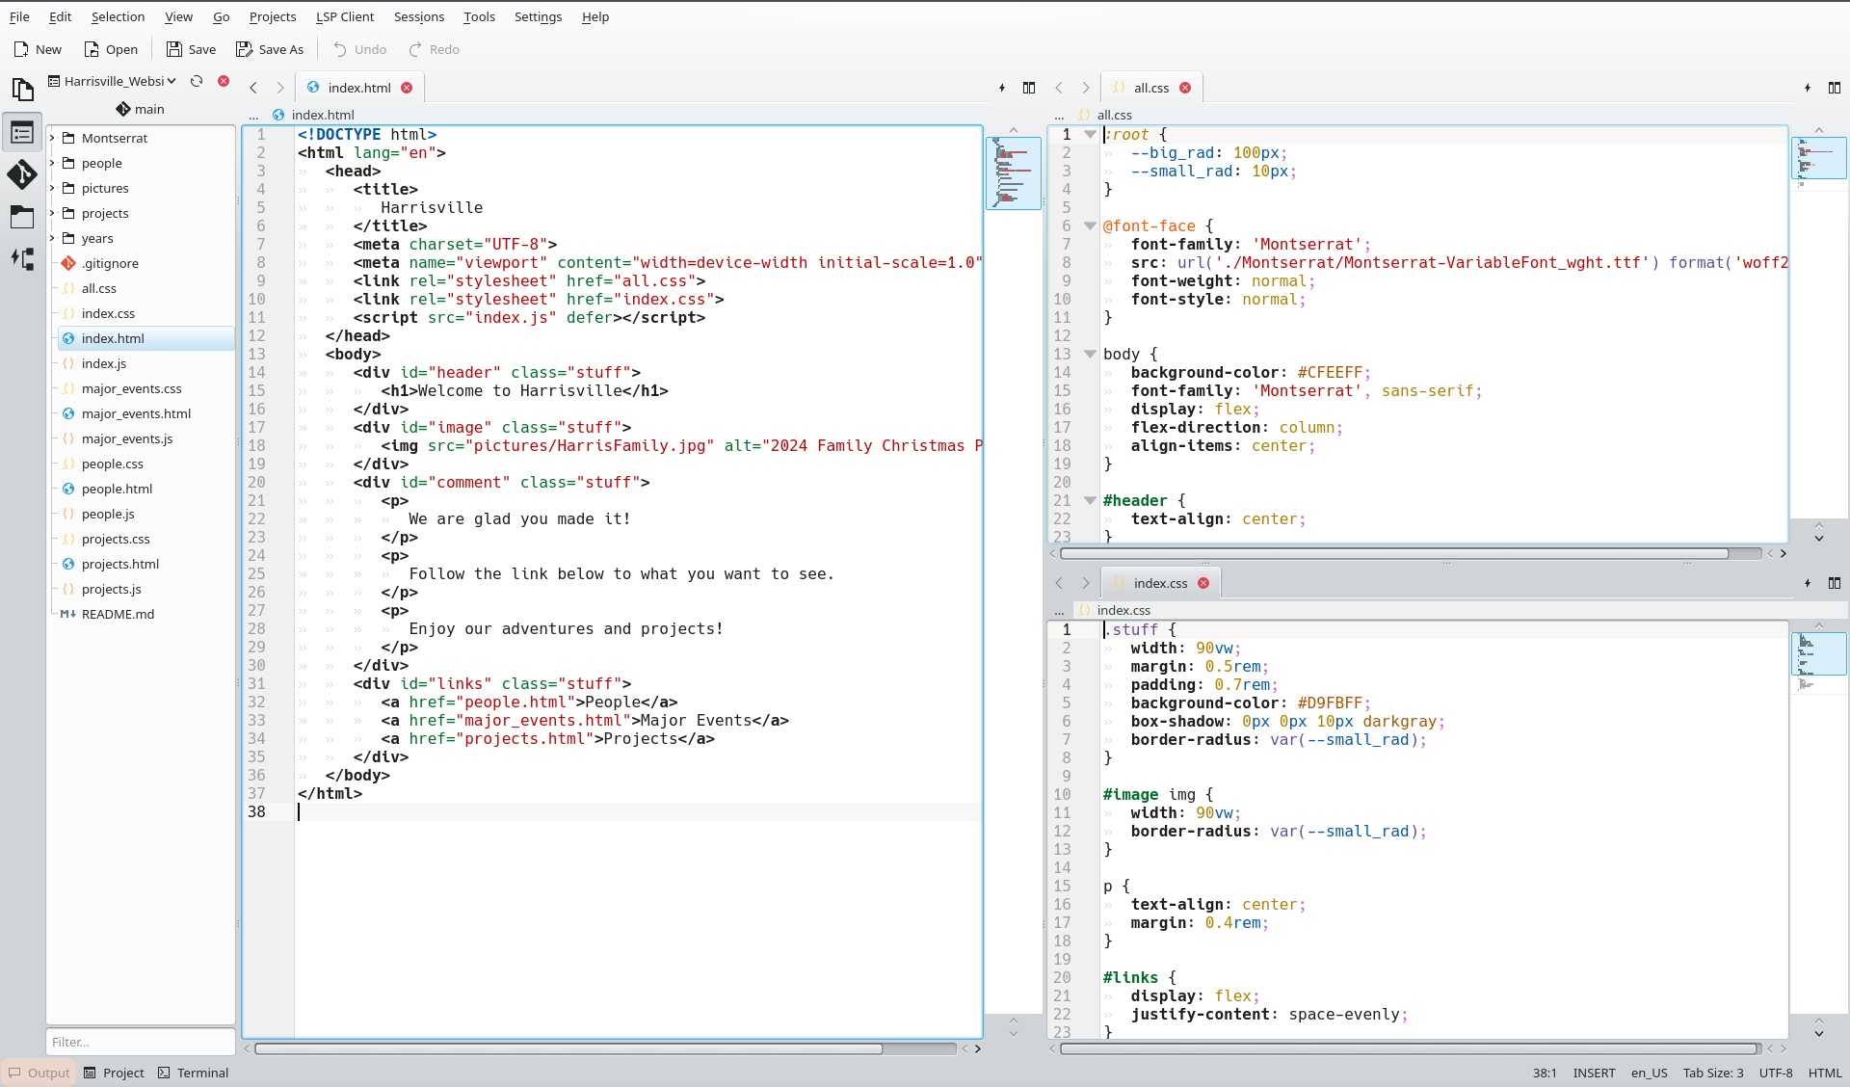This screenshot has height=1087, width=1850.
Task: Close the index.css tab
Action: coord(1203,583)
